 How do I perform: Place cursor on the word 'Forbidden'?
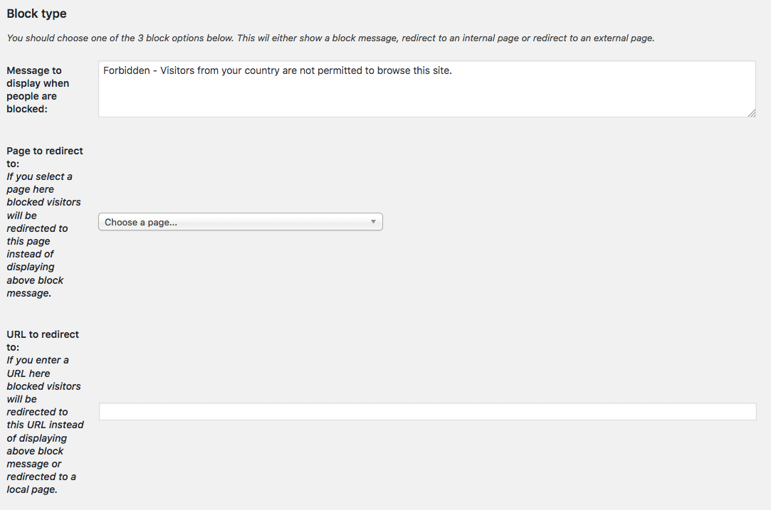[127, 70]
